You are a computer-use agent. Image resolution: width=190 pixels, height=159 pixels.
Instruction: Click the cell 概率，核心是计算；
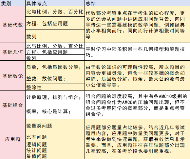point(55,111)
